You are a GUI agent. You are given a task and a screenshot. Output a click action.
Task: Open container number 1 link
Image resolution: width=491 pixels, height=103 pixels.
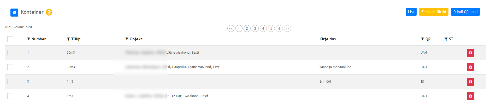[28, 53]
